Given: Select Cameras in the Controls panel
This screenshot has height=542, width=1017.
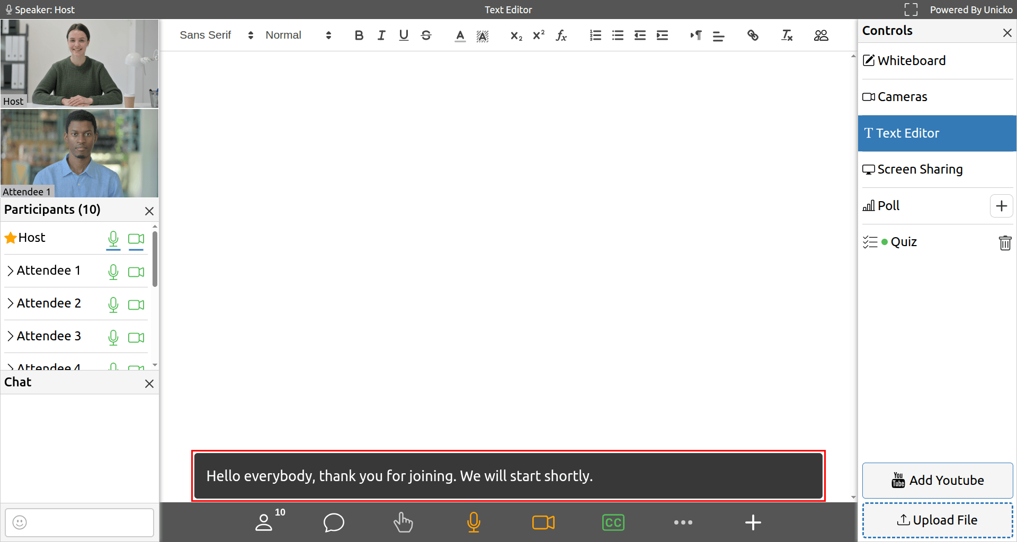Looking at the screenshot, I should pyautogui.click(x=937, y=97).
